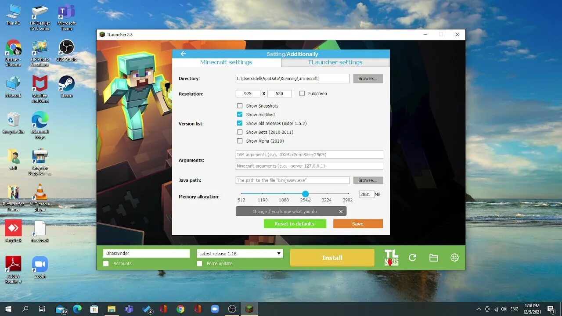Open the folder icon in TLauncher bar

(x=434, y=258)
